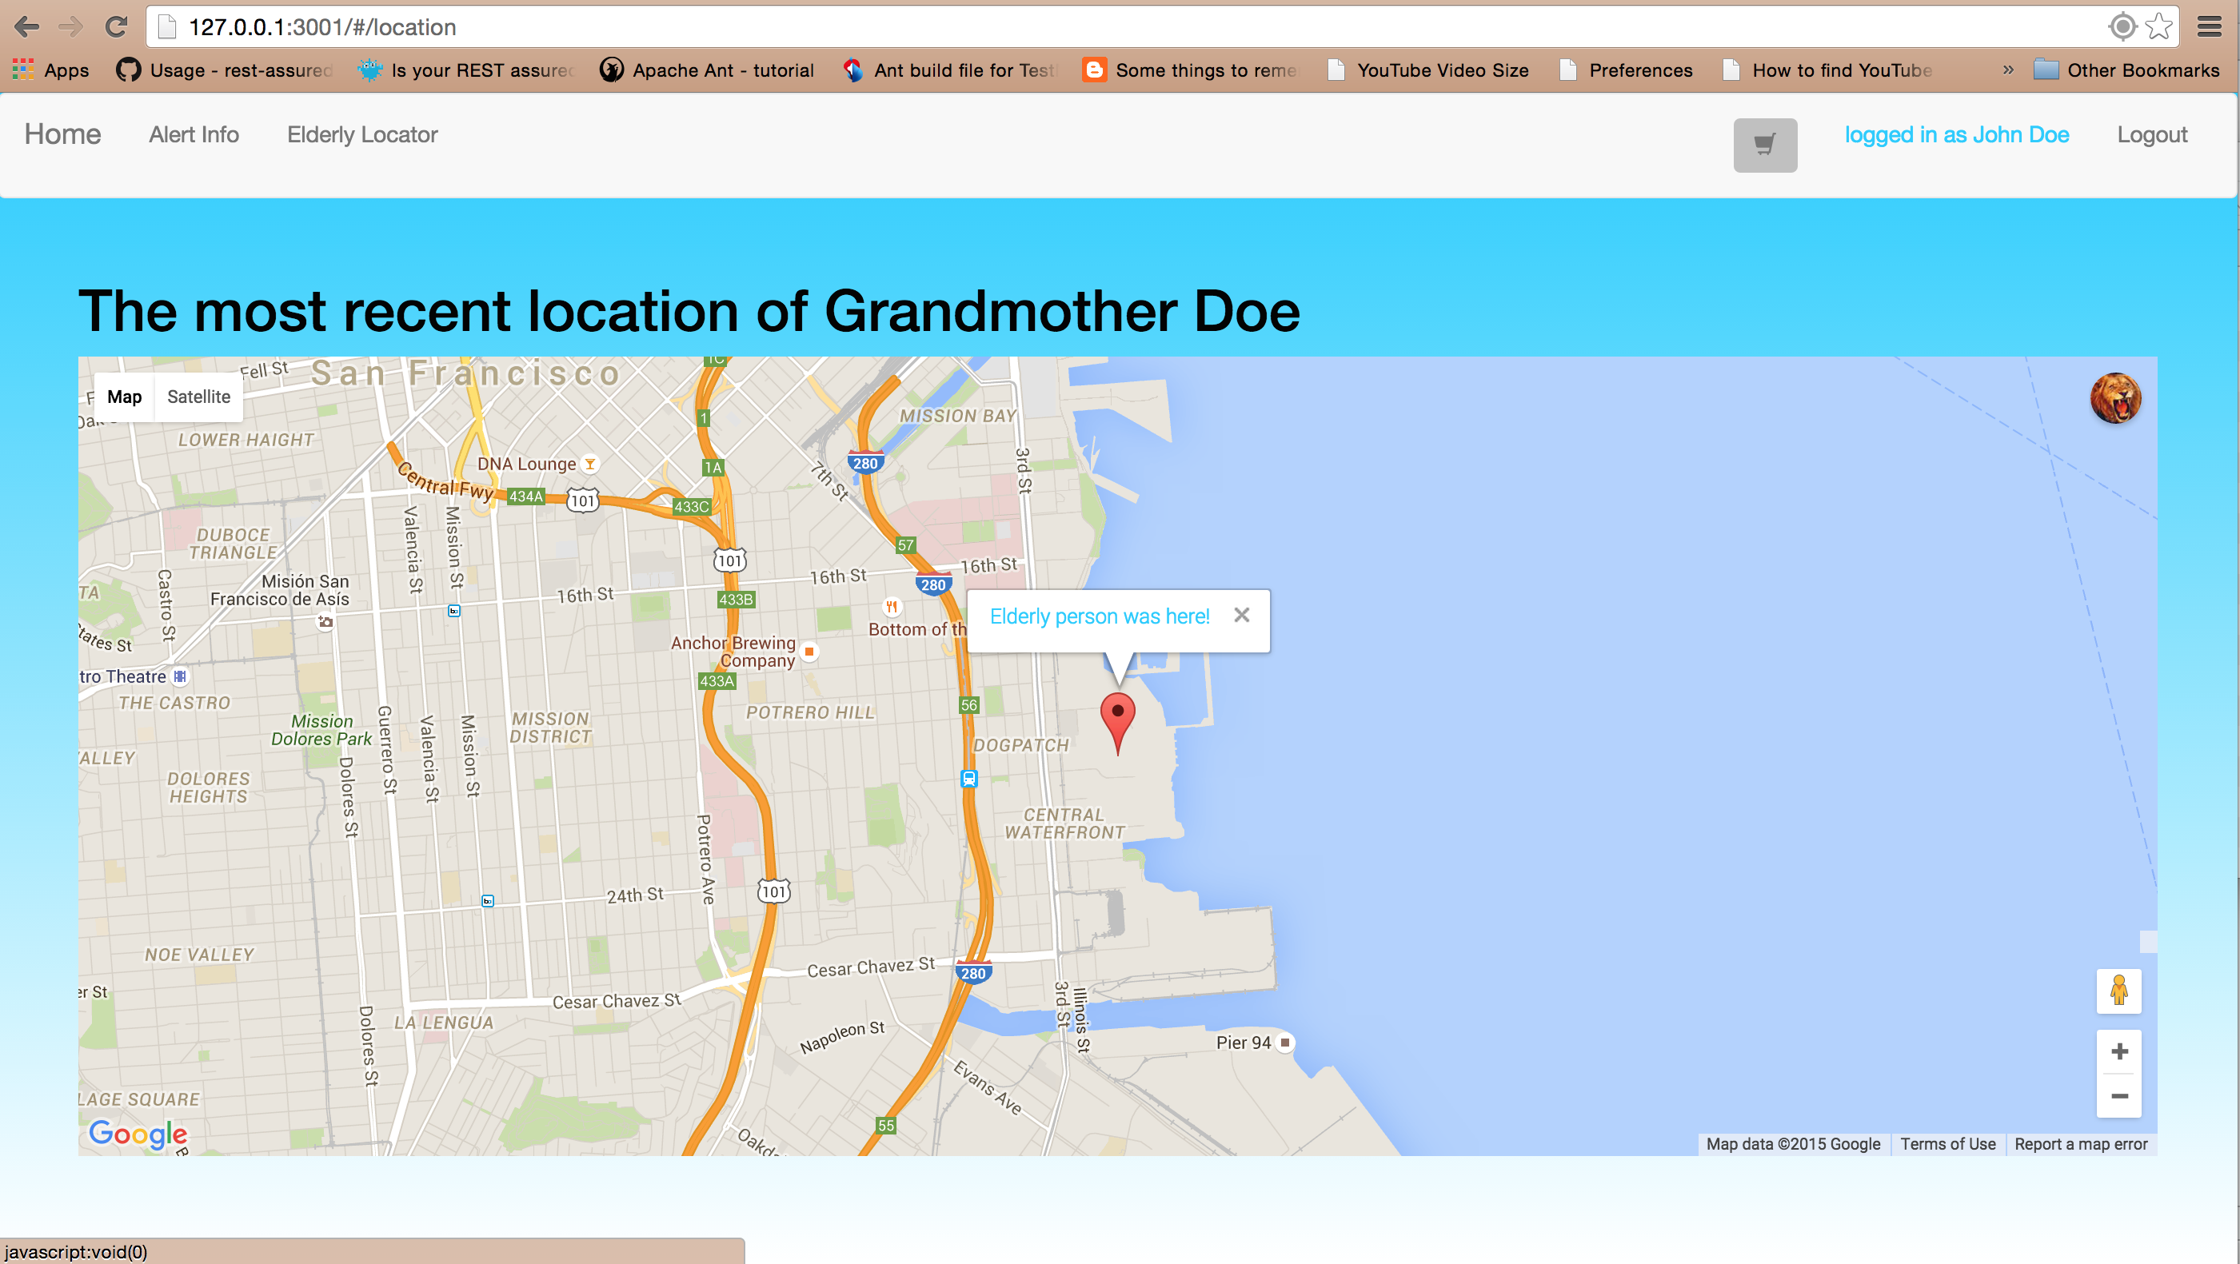
Task: Select the Map view type button
Action: 124,397
